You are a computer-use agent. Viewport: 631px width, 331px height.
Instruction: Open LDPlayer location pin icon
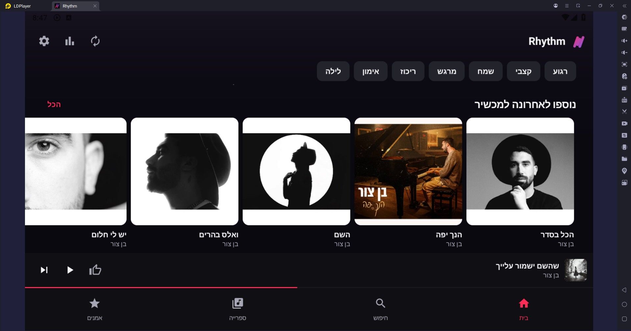pyautogui.click(x=624, y=171)
